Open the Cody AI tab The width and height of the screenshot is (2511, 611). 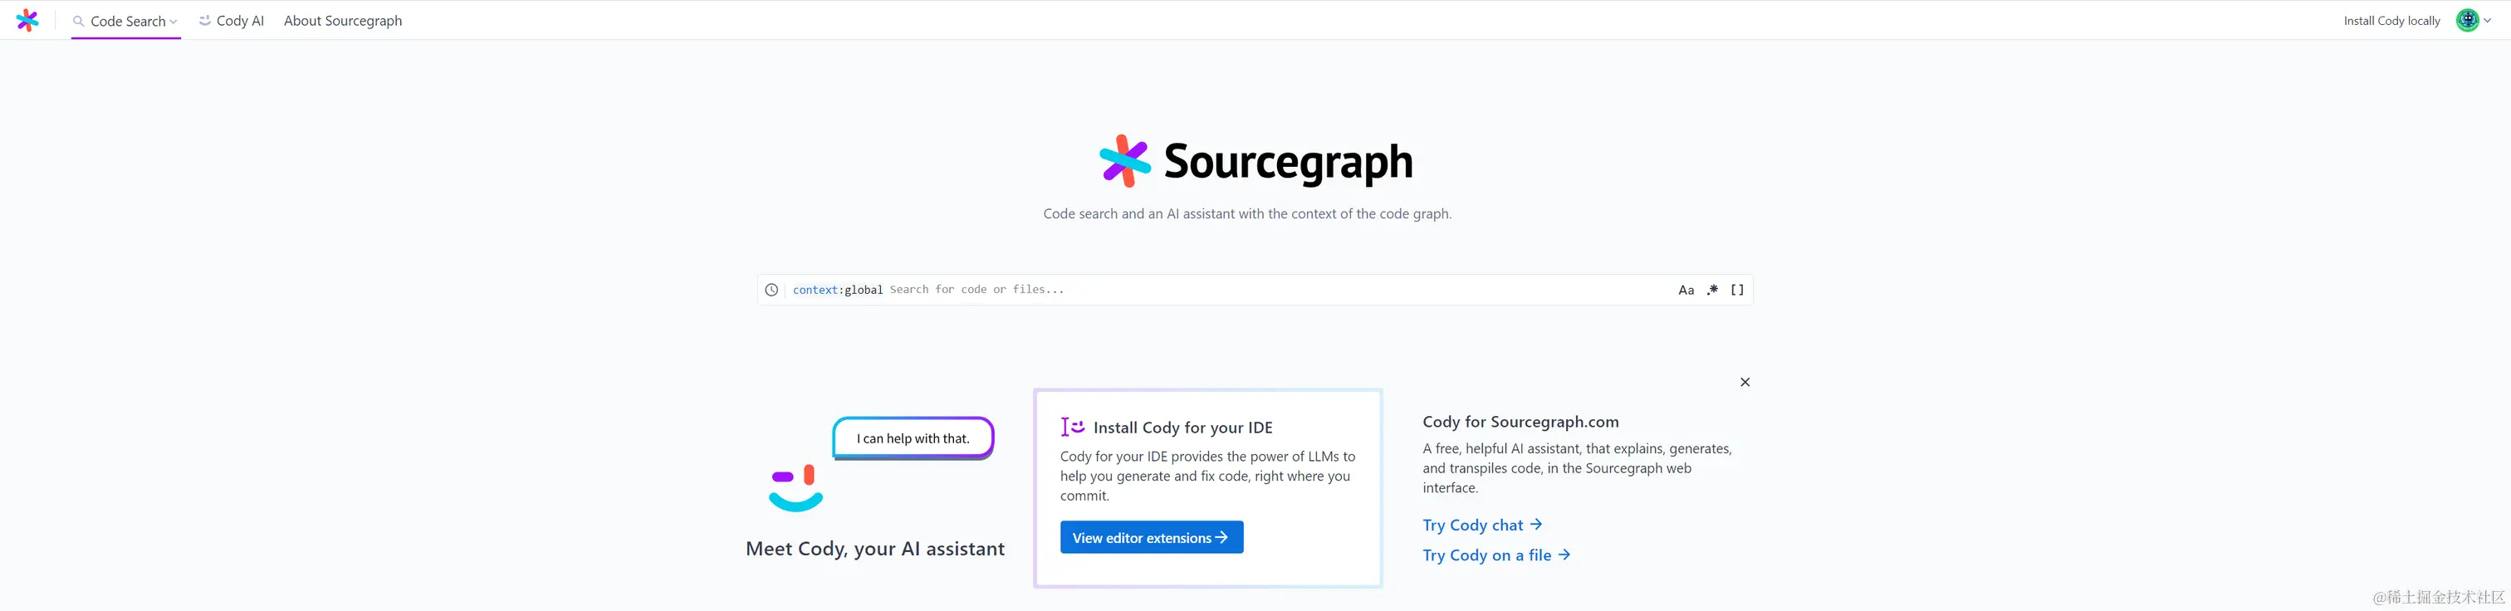tap(232, 21)
